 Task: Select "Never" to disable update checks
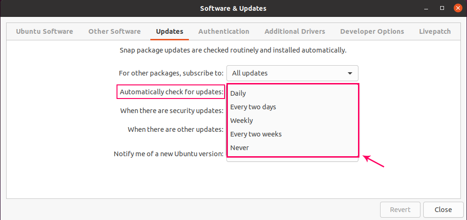(240, 148)
